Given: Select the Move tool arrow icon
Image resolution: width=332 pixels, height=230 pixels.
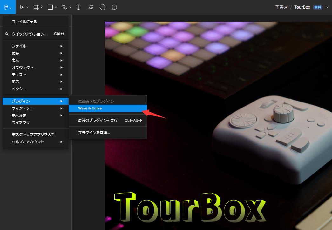Looking at the screenshot, I should click(21, 7).
